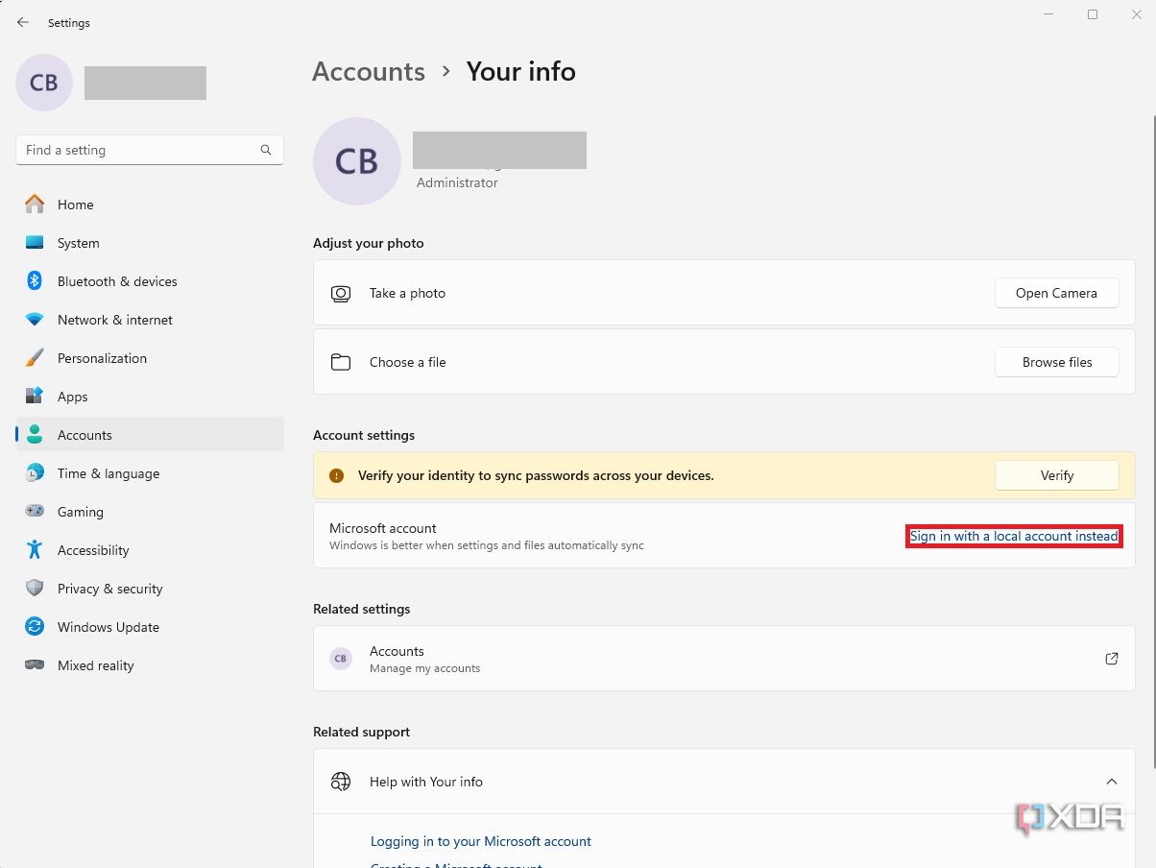The height and width of the screenshot is (868, 1156).
Task: Click the Windows Update sync icon
Action: (35, 627)
